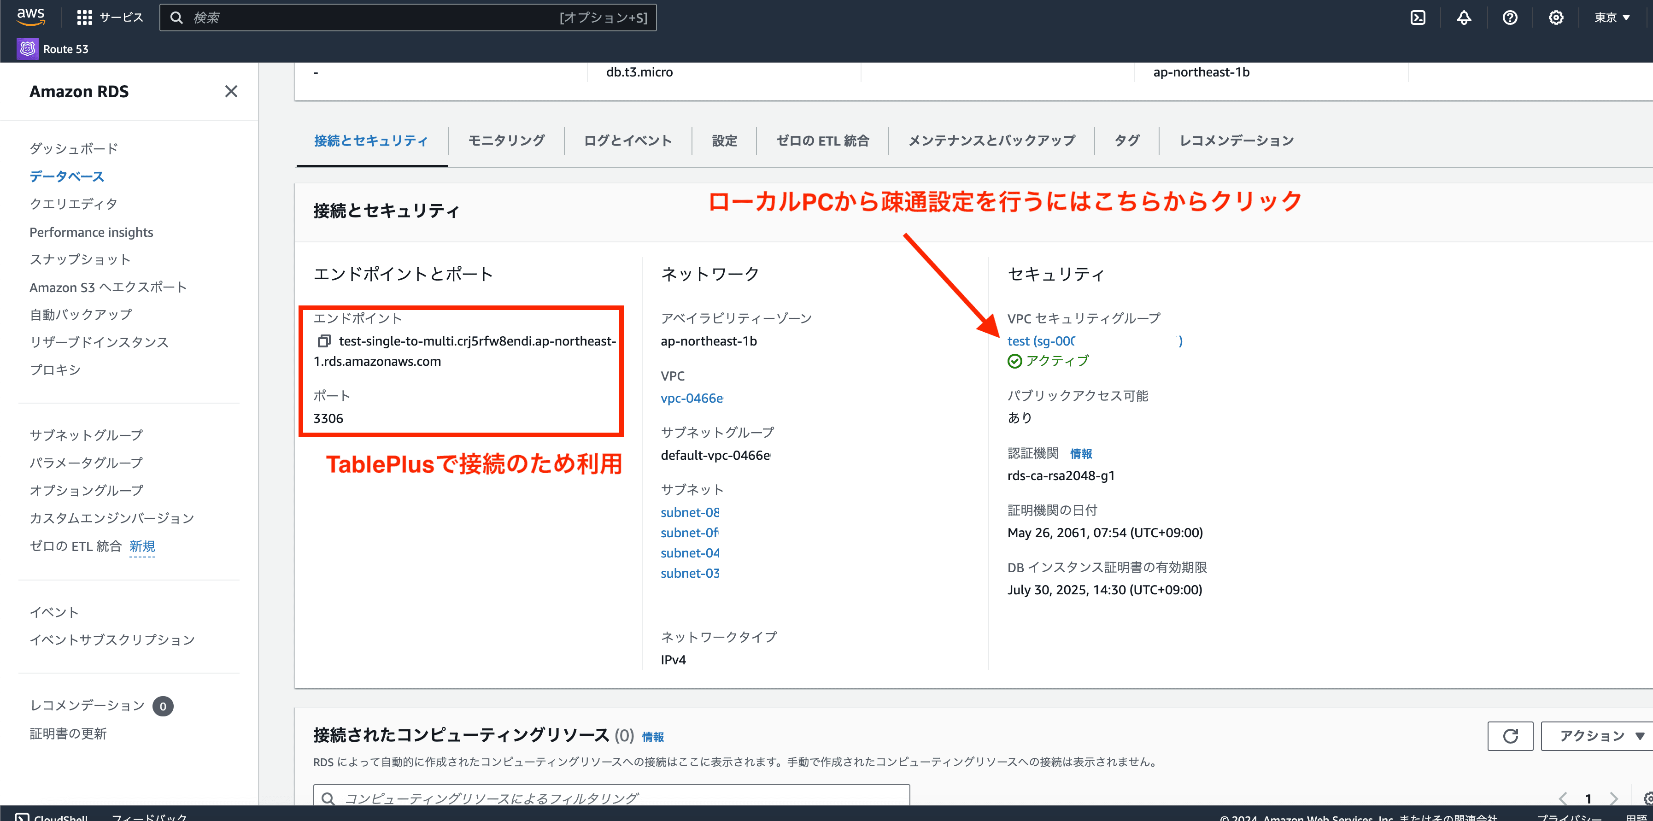This screenshot has height=821, width=1653.
Task: Click the AWS console search field
Action: [x=408, y=18]
